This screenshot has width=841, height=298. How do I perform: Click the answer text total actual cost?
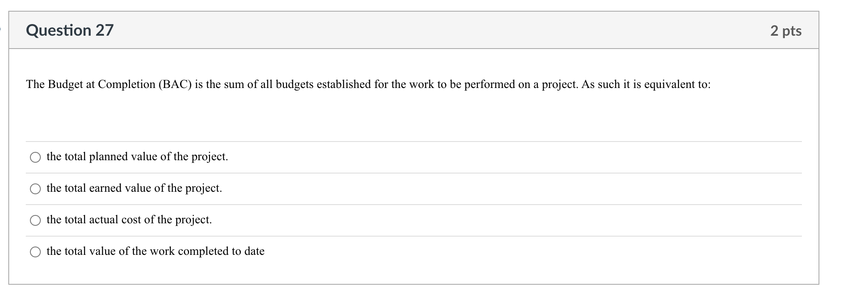pos(129,220)
